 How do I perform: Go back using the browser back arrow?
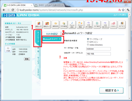[x=4, y=10]
